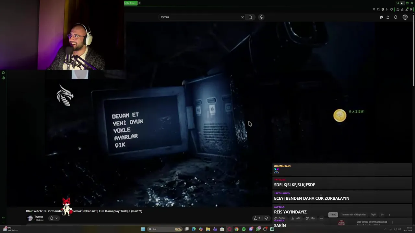Click the taskbar search box 'Ara'
Screen dimensions: 415x233
[165, 229]
